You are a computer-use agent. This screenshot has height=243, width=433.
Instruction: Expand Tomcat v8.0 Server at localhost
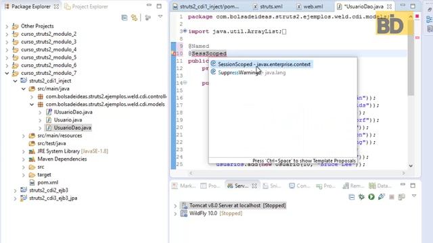coord(175,206)
